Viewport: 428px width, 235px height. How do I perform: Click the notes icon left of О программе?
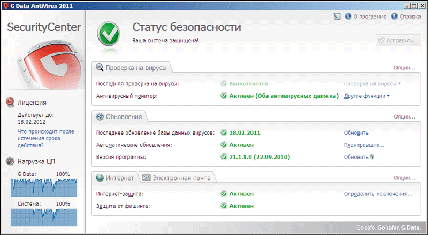[337, 17]
